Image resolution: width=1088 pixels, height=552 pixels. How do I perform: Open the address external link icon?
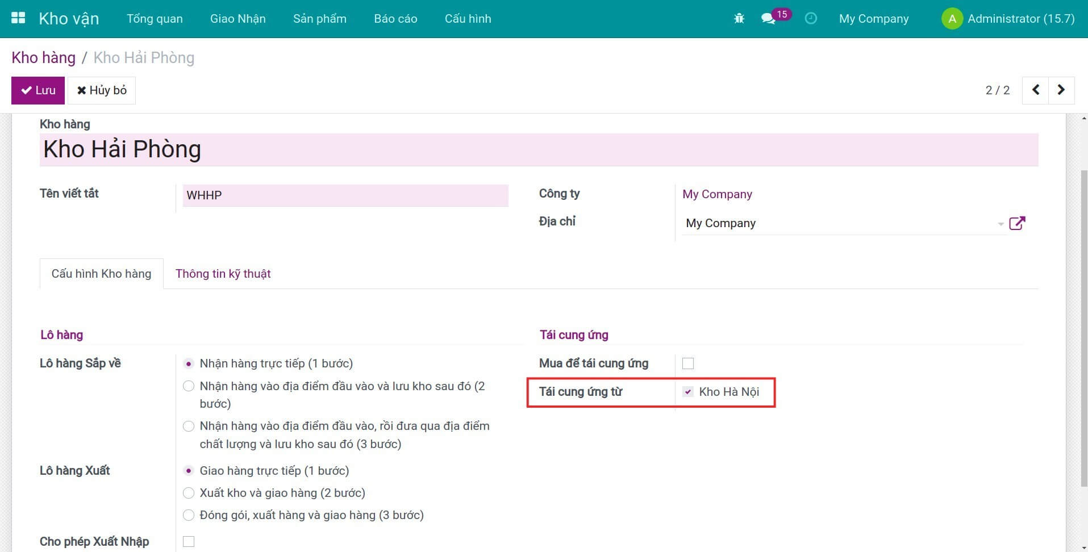(1016, 223)
